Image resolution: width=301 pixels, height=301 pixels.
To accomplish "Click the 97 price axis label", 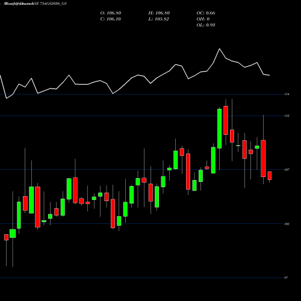I will [x=286, y=278].
